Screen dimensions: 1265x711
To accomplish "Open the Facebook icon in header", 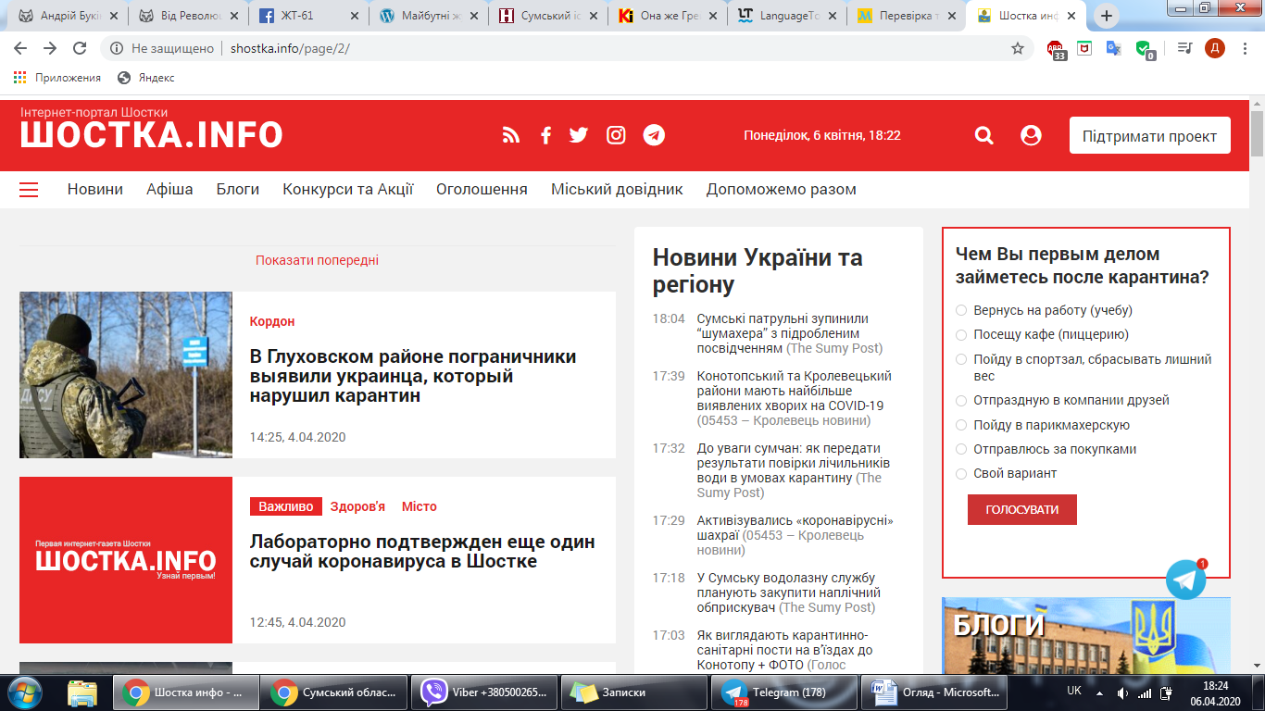I will tap(545, 135).
